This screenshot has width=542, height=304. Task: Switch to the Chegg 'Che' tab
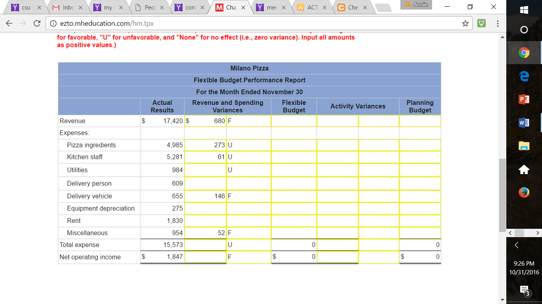tap(353, 7)
